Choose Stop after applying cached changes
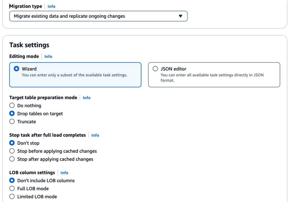Image resolution: width=289 pixels, height=204 pixels. click(x=12, y=159)
